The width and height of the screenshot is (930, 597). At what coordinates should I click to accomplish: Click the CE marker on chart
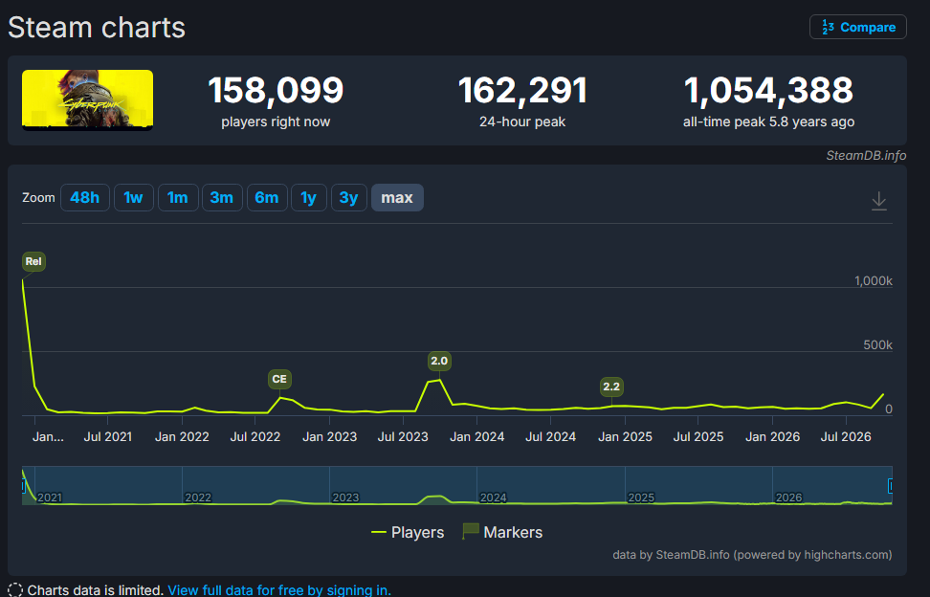(279, 380)
